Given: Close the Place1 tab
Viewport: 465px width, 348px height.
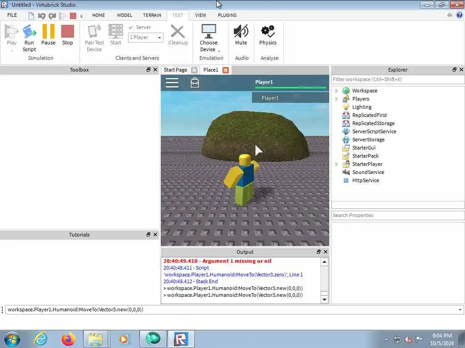Looking at the screenshot, I should tap(226, 70).
